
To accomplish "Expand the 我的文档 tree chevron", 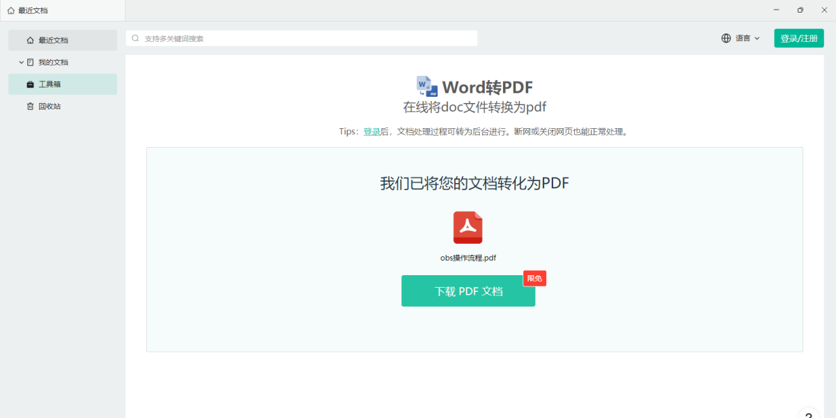I will pyautogui.click(x=22, y=62).
